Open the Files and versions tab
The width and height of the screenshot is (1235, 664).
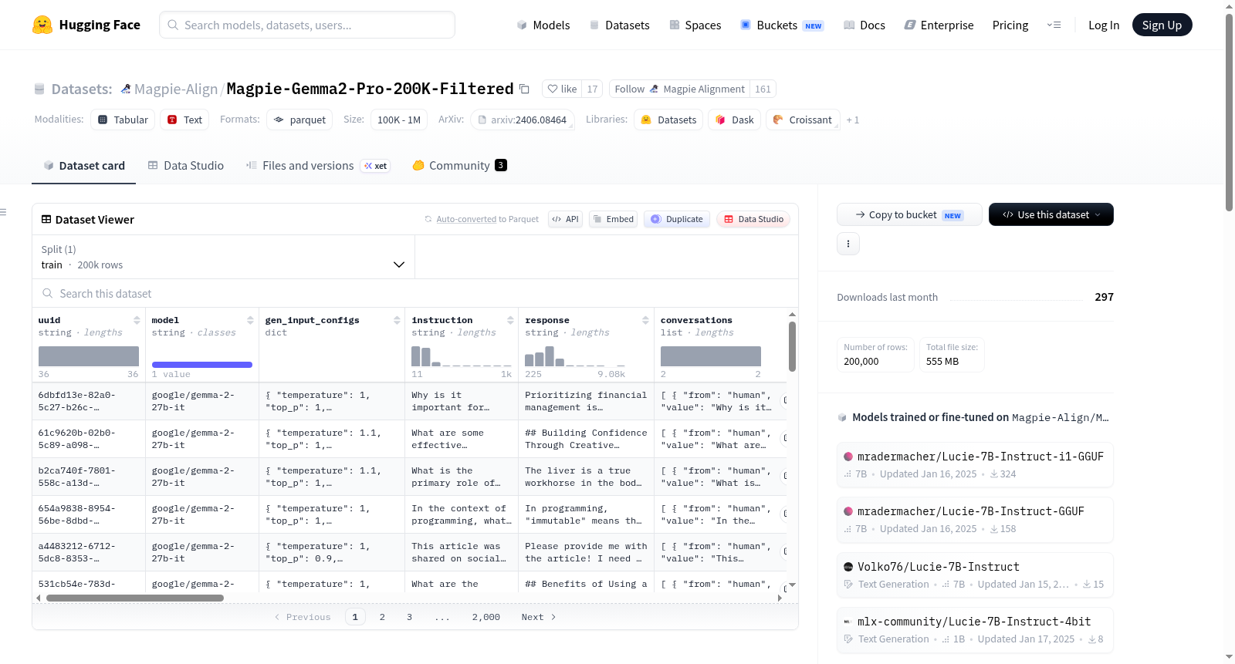tap(318, 165)
